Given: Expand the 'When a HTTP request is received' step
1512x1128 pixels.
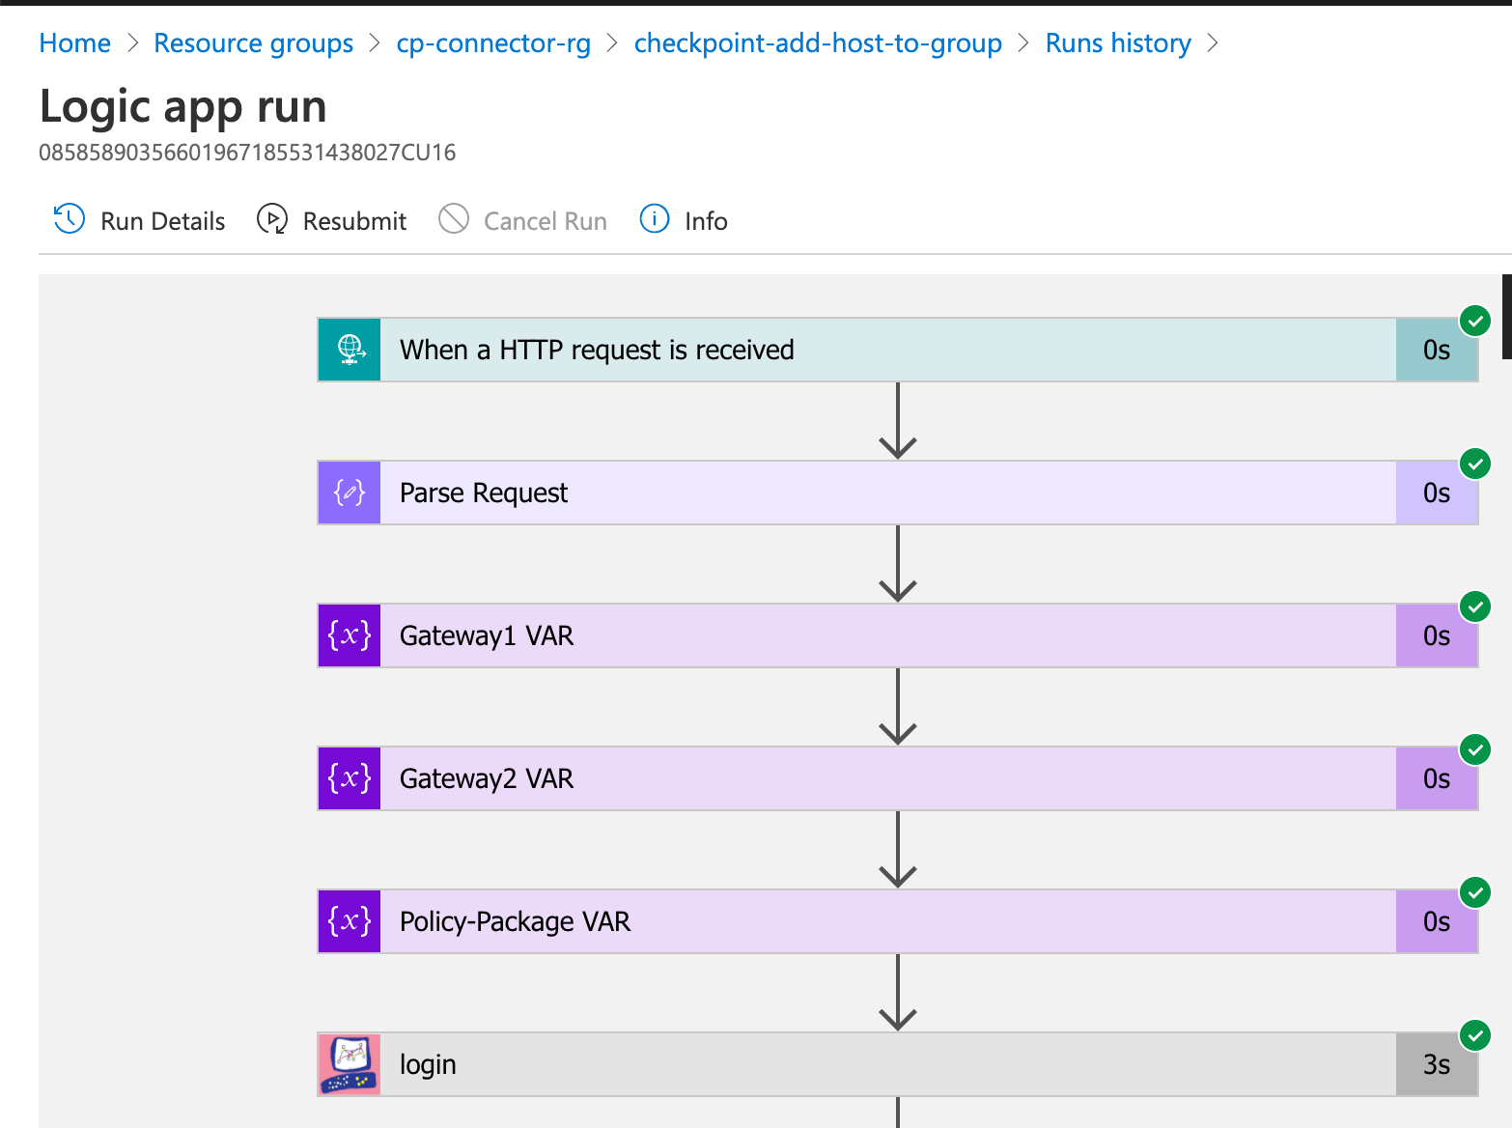Looking at the screenshot, I should click(898, 350).
